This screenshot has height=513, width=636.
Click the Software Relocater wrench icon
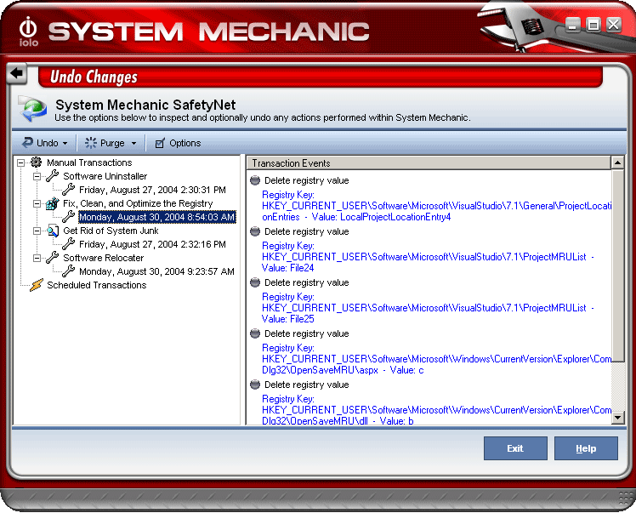coord(53,257)
